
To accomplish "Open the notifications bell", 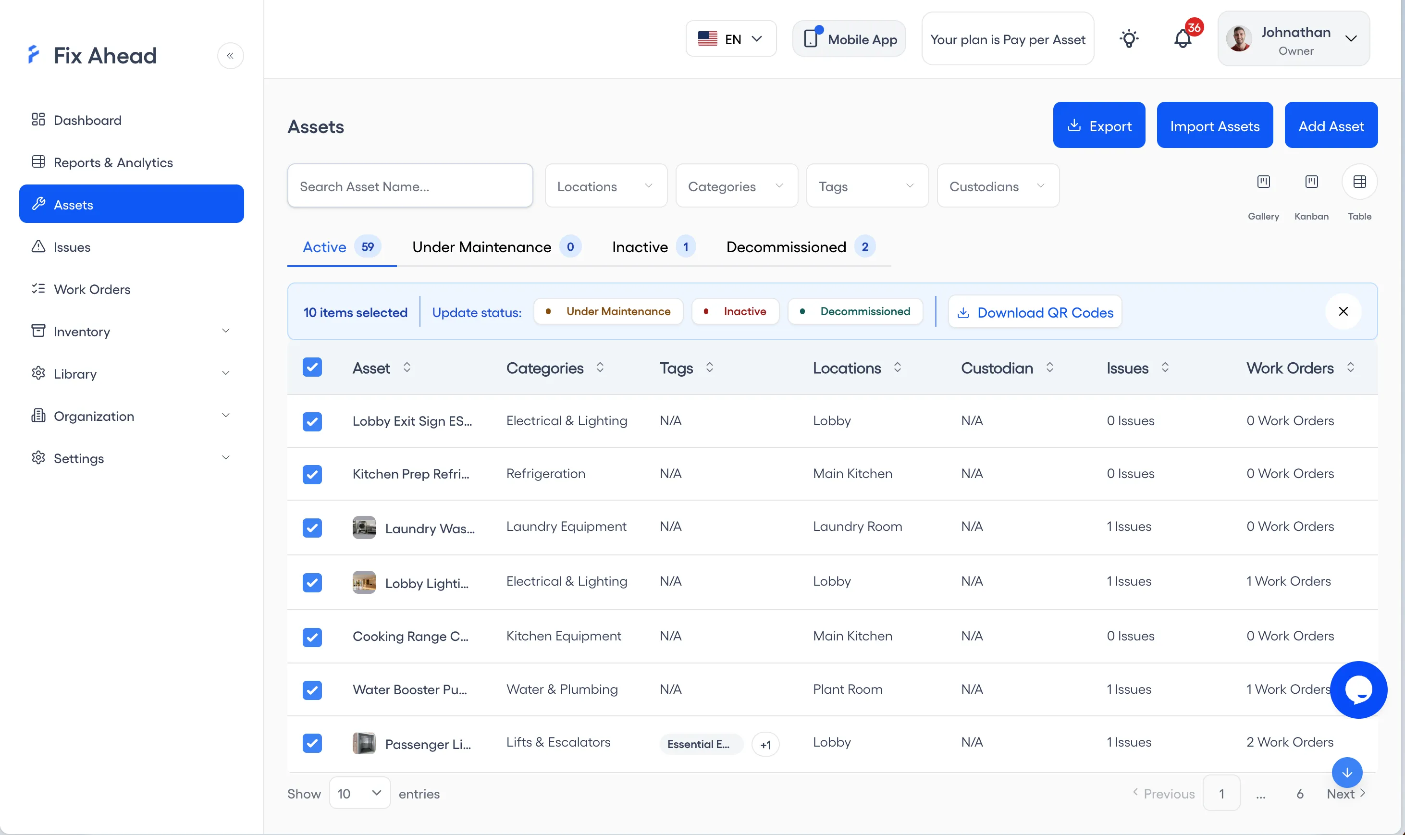I will [1183, 39].
